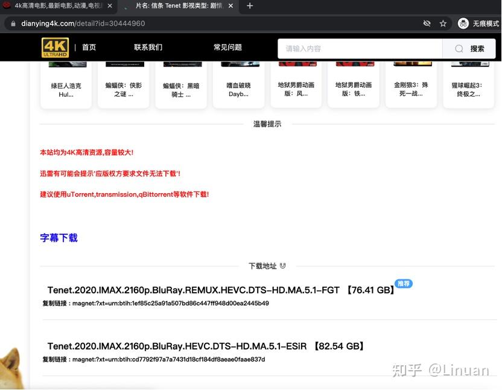
Task: Click the magnet icon beside 下载地址
Action: point(282,266)
